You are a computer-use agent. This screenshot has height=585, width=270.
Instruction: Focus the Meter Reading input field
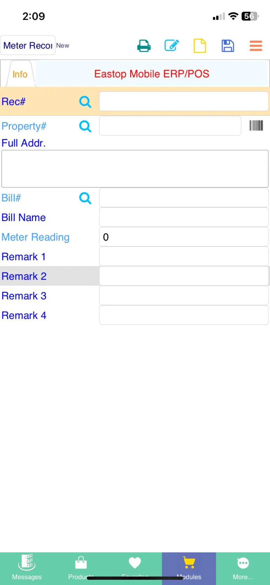[x=184, y=237]
